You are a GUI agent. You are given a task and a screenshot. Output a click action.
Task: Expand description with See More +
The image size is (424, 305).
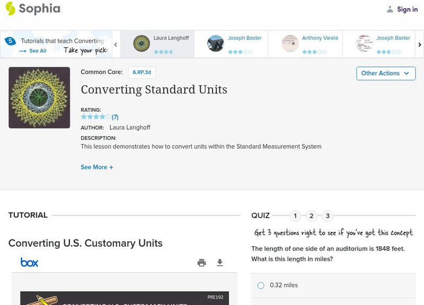(96, 167)
